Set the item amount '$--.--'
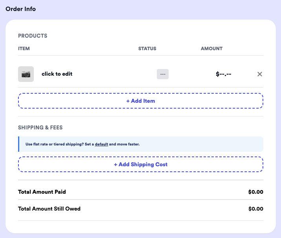 point(224,74)
